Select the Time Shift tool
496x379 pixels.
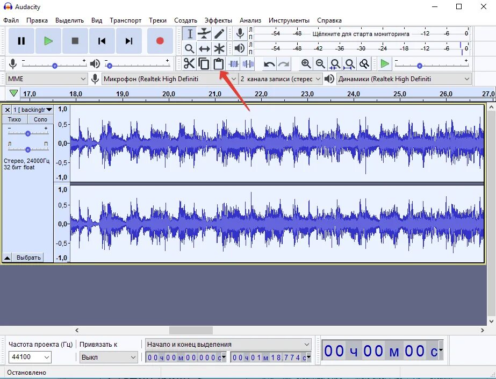pyautogui.click(x=204, y=48)
